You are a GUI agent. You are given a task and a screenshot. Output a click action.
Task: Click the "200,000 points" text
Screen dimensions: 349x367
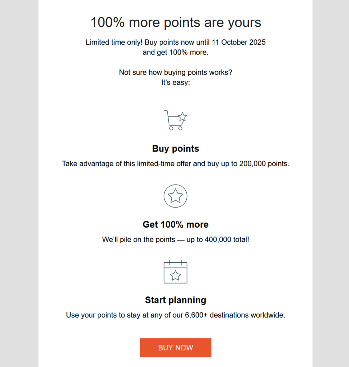tap(264, 164)
